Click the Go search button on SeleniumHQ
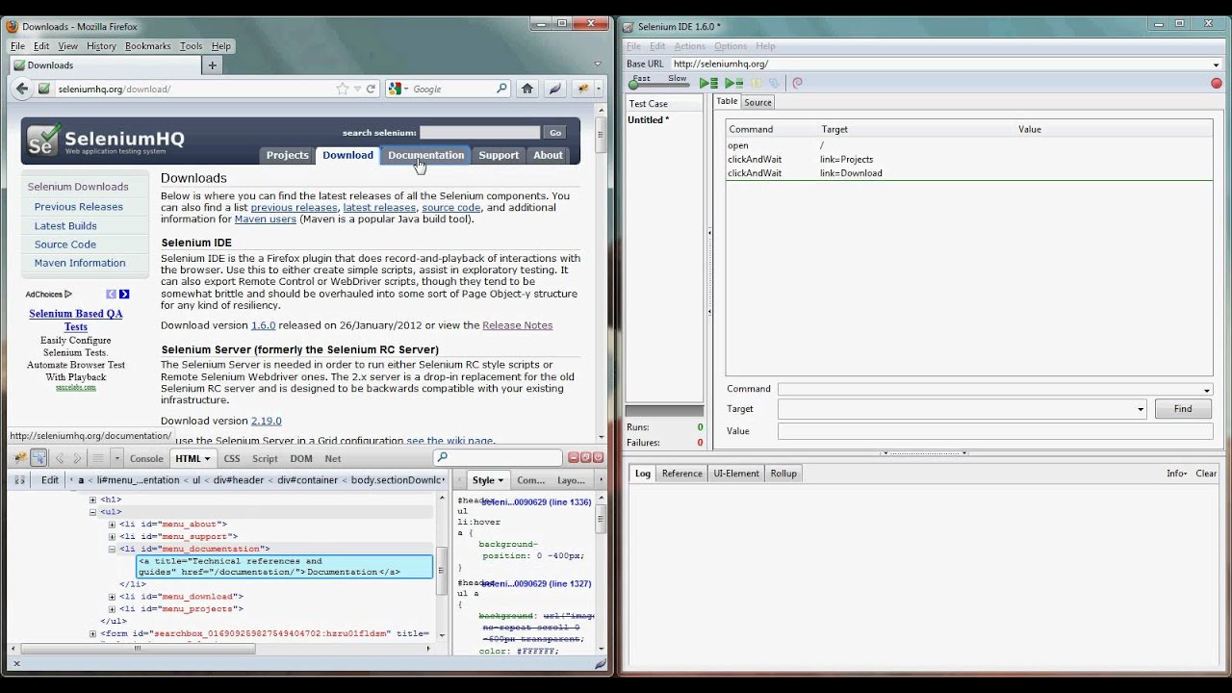This screenshot has height=693, width=1232. click(554, 133)
